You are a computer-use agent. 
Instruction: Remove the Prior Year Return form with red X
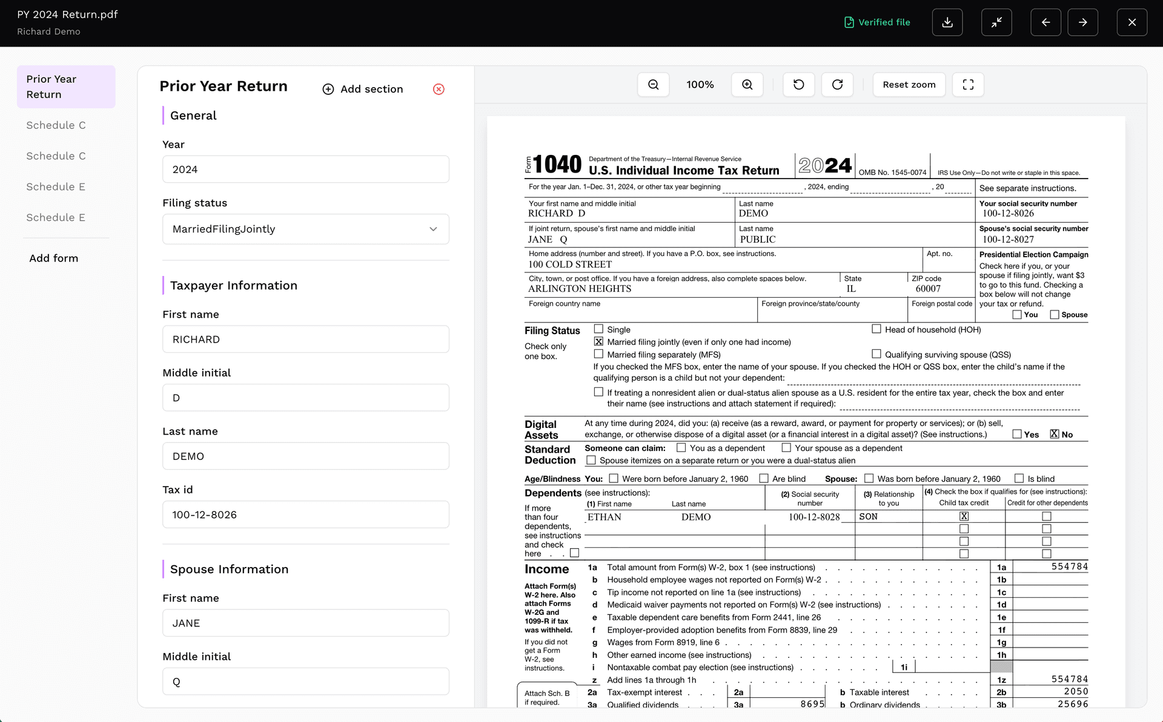tap(439, 90)
